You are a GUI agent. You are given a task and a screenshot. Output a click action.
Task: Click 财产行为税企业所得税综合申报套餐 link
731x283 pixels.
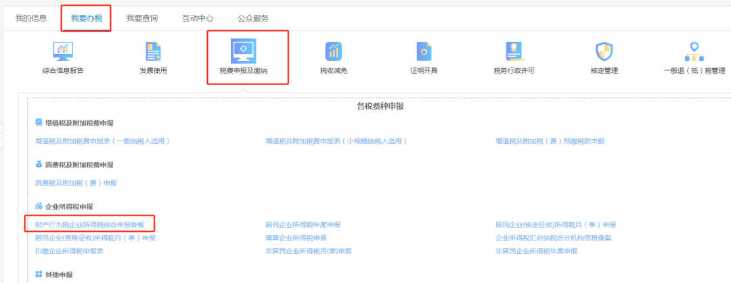tap(90, 225)
